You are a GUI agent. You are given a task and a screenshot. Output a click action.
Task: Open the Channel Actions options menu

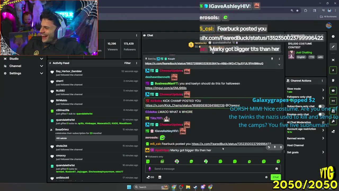tap(322, 81)
